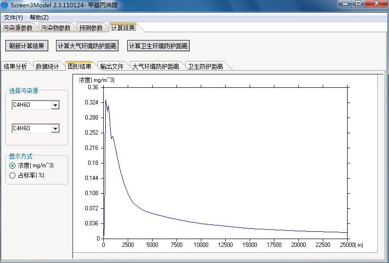Click the 2500 x-axis label
Viewport: 389px width, 263px height.
click(128, 245)
